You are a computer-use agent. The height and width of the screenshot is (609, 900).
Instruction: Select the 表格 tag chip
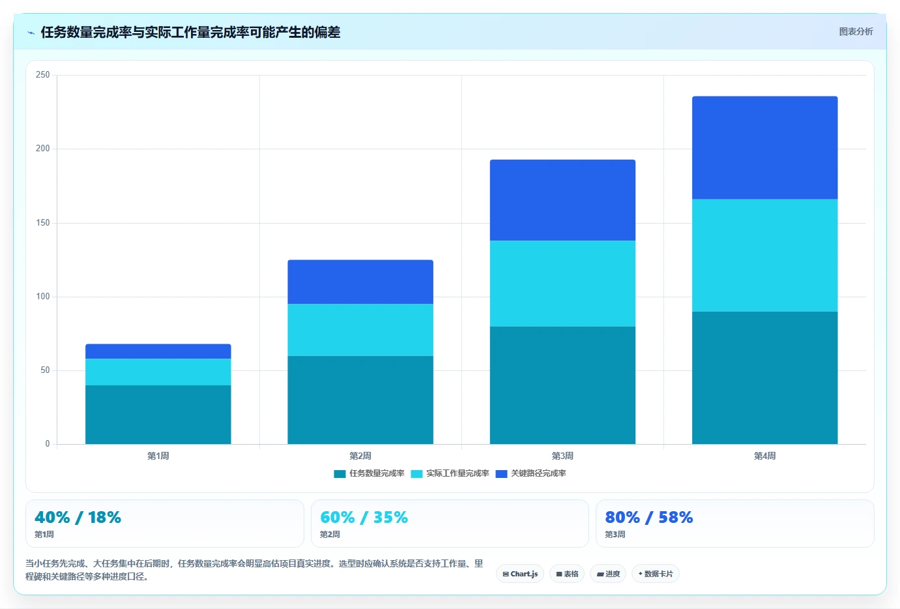(x=567, y=574)
